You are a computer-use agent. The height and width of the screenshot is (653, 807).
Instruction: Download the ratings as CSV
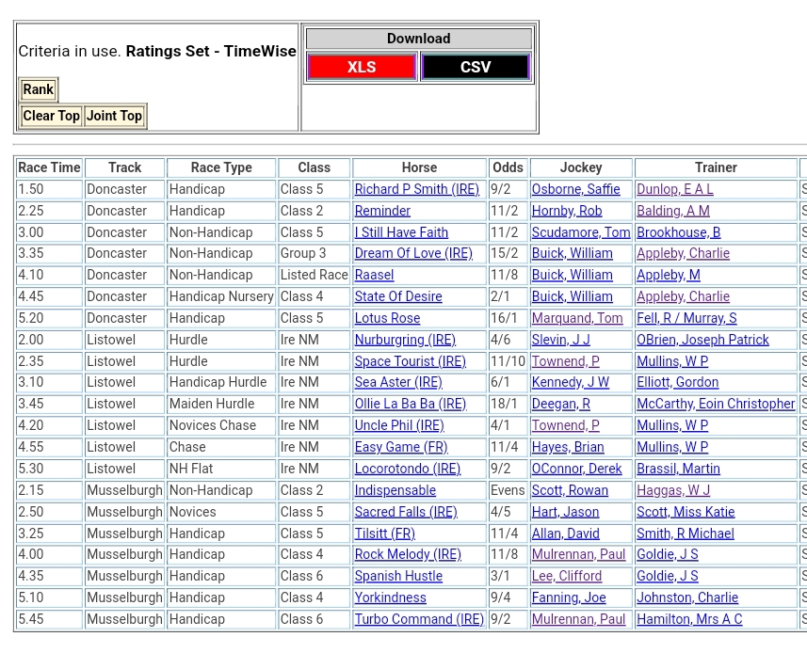coord(476,67)
